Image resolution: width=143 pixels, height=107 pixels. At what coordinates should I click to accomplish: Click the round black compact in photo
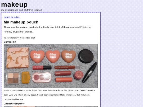click(x=86, y=56)
